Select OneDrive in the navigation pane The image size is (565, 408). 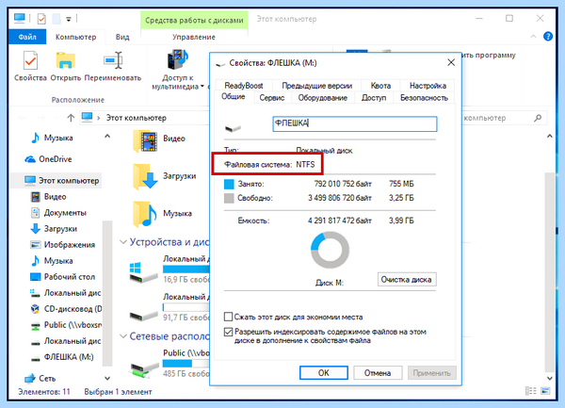(x=48, y=159)
